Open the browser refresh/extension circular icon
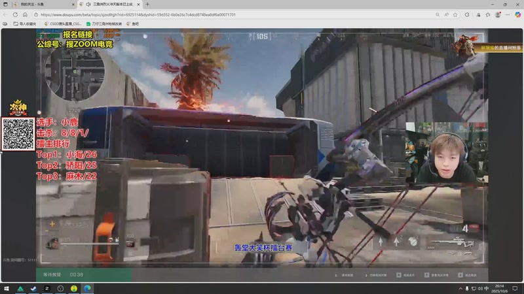This screenshot has width=524, height=294. (467, 14)
